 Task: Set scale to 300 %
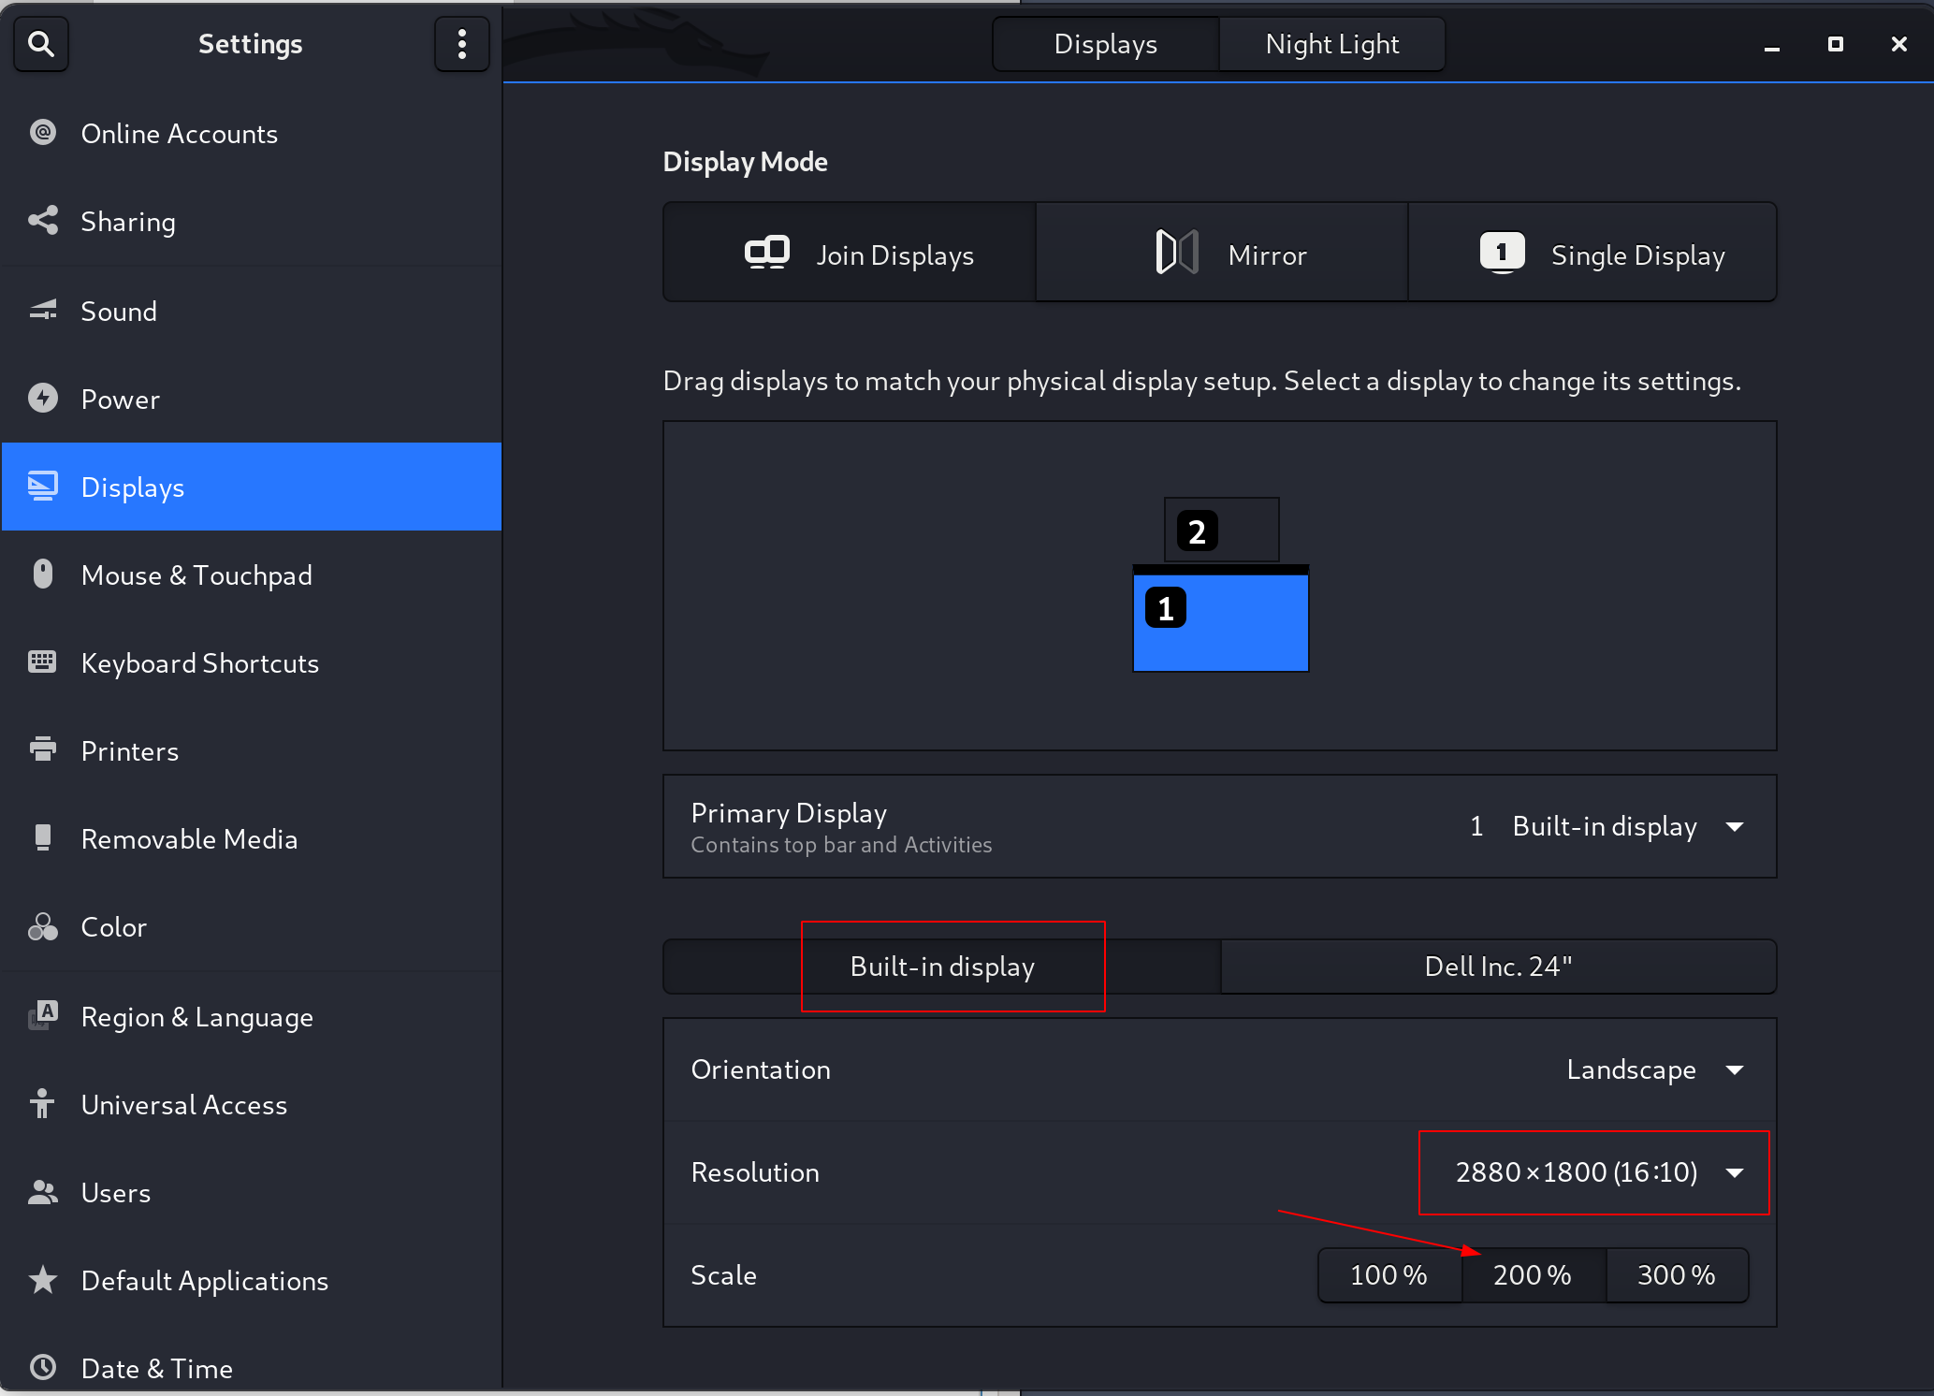(1676, 1274)
